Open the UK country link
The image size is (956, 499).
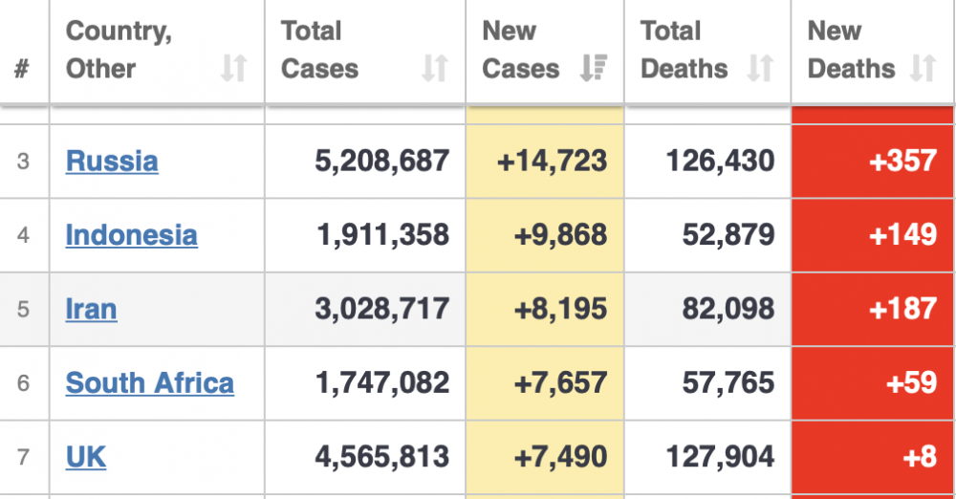point(85,457)
